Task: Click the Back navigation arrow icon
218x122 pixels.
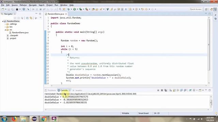Action: point(146,9)
